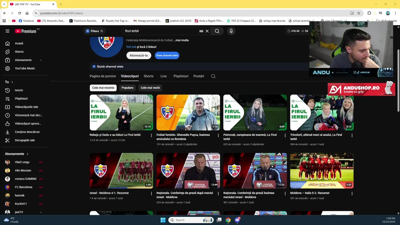Open Moldova – Italia 0-2 thumbnail

322,171
